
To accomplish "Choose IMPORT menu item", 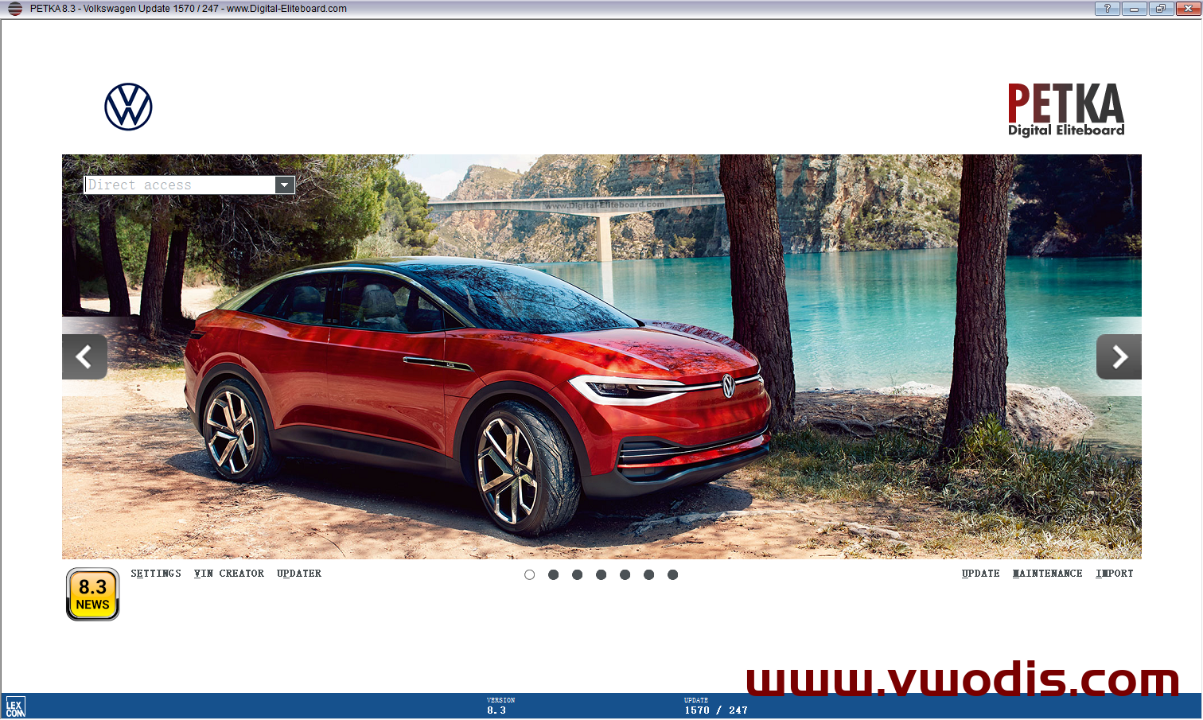I will pos(1114,574).
